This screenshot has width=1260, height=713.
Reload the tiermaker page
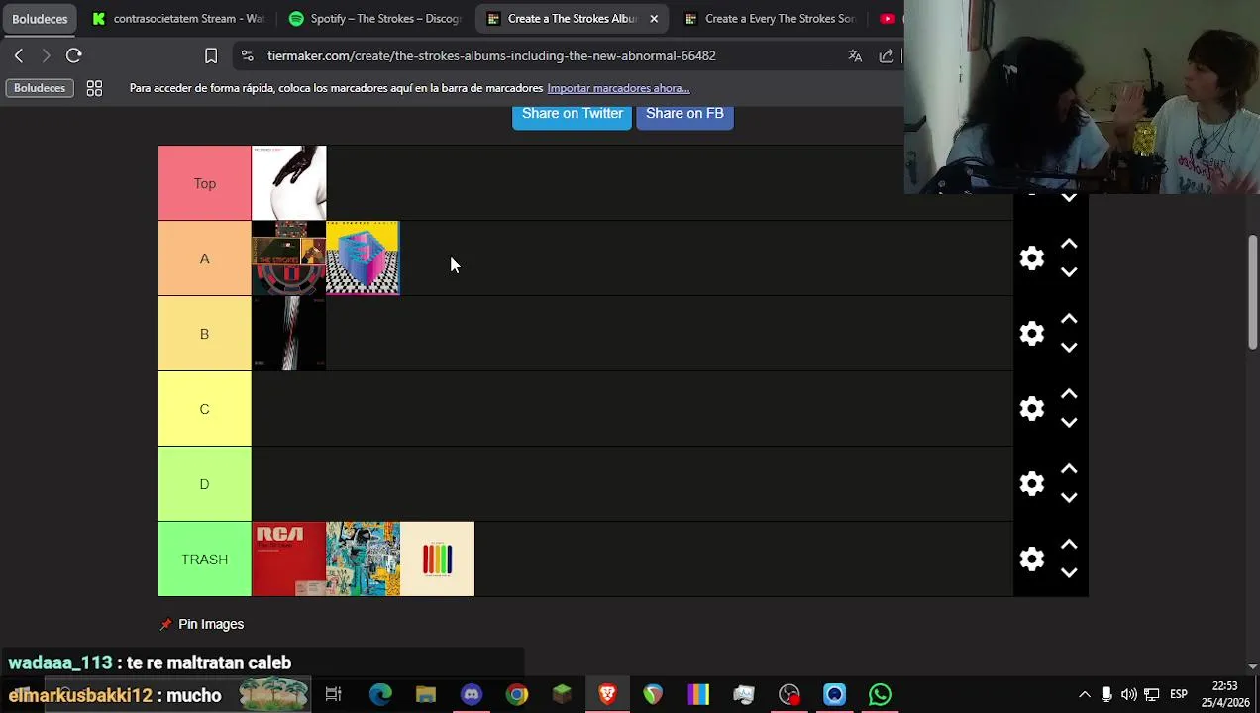click(x=74, y=55)
